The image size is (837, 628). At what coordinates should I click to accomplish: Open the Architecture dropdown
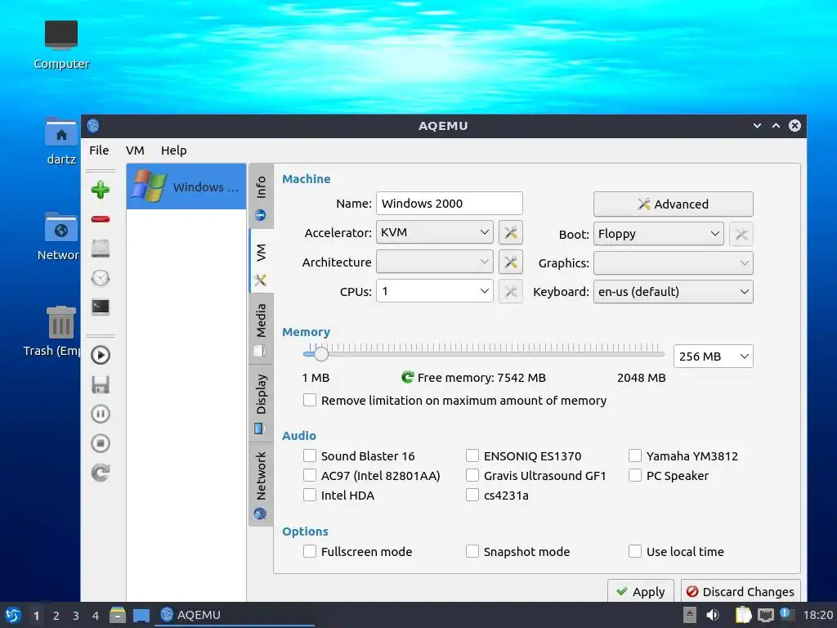pyautogui.click(x=435, y=262)
